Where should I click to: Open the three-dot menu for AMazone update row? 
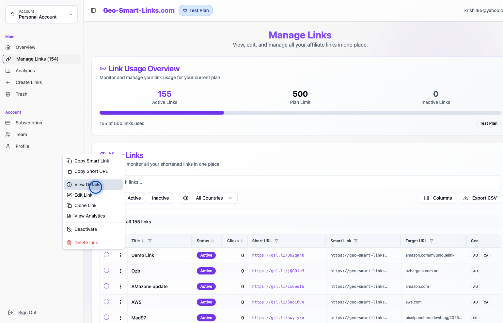[120, 287]
